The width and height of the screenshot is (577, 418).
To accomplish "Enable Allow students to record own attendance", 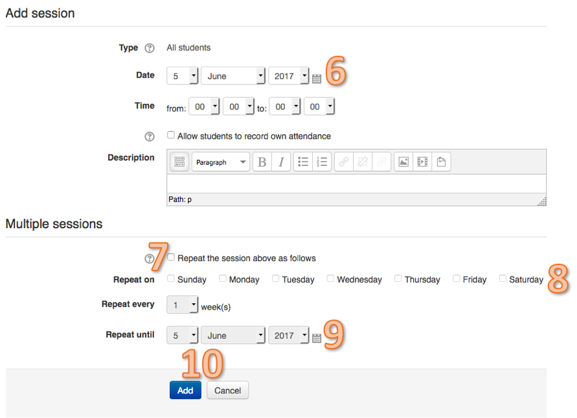I will coord(171,135).
